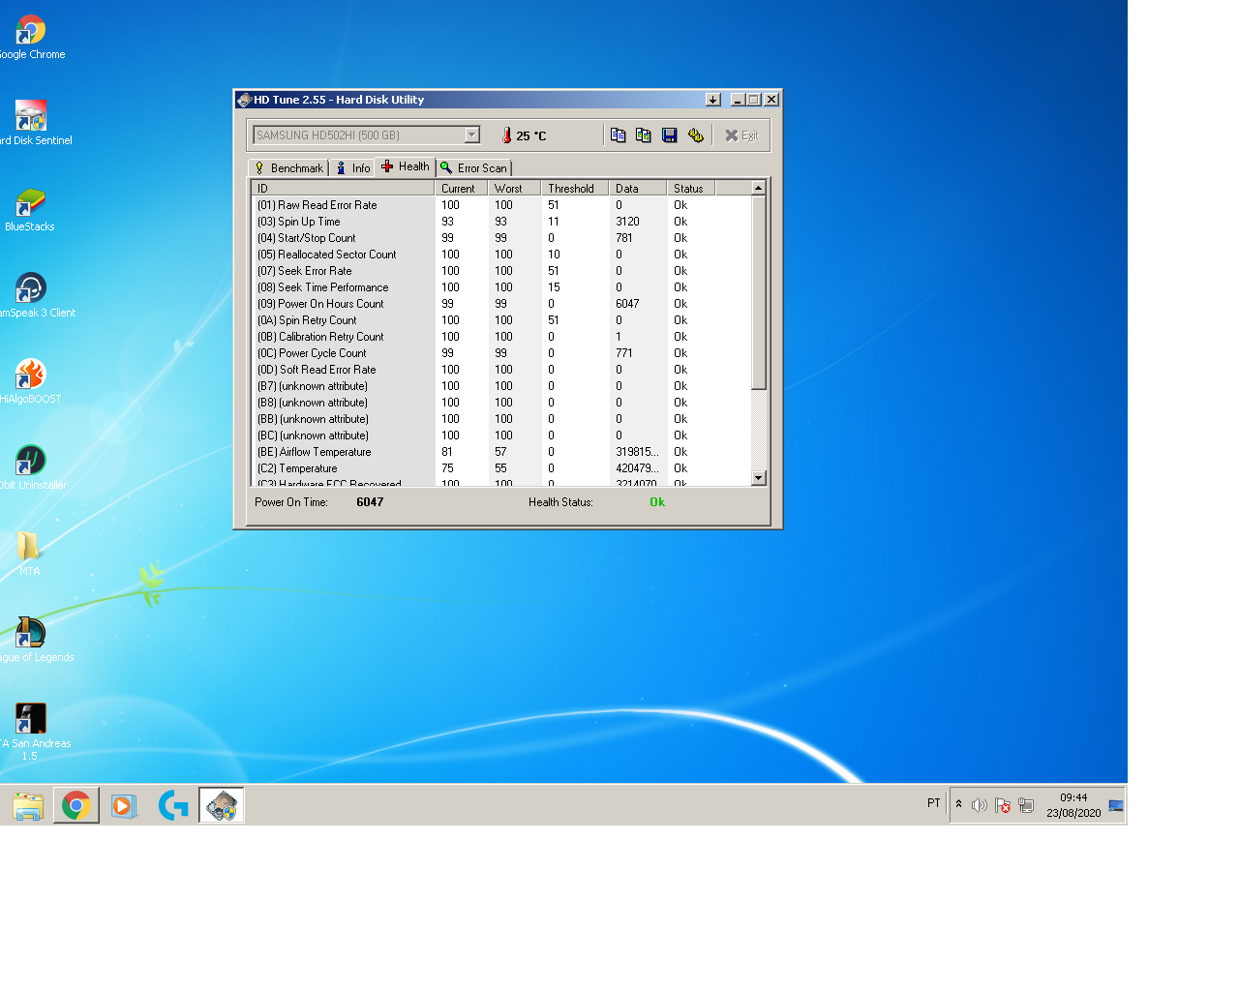1239x991 pixels.
Task: Open League of Legends desktop shortcut
Action: [x=31, y=640]
